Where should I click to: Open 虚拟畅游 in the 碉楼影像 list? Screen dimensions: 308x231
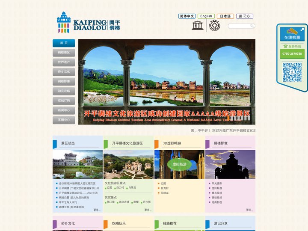click(217, 188)
